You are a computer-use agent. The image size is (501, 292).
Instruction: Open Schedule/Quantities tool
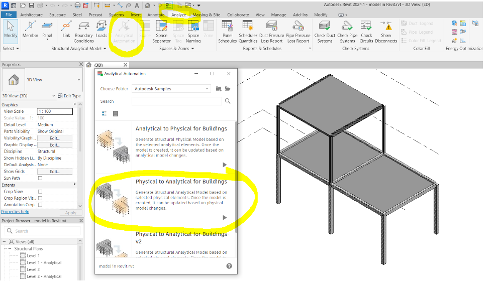tap(248, 32)
